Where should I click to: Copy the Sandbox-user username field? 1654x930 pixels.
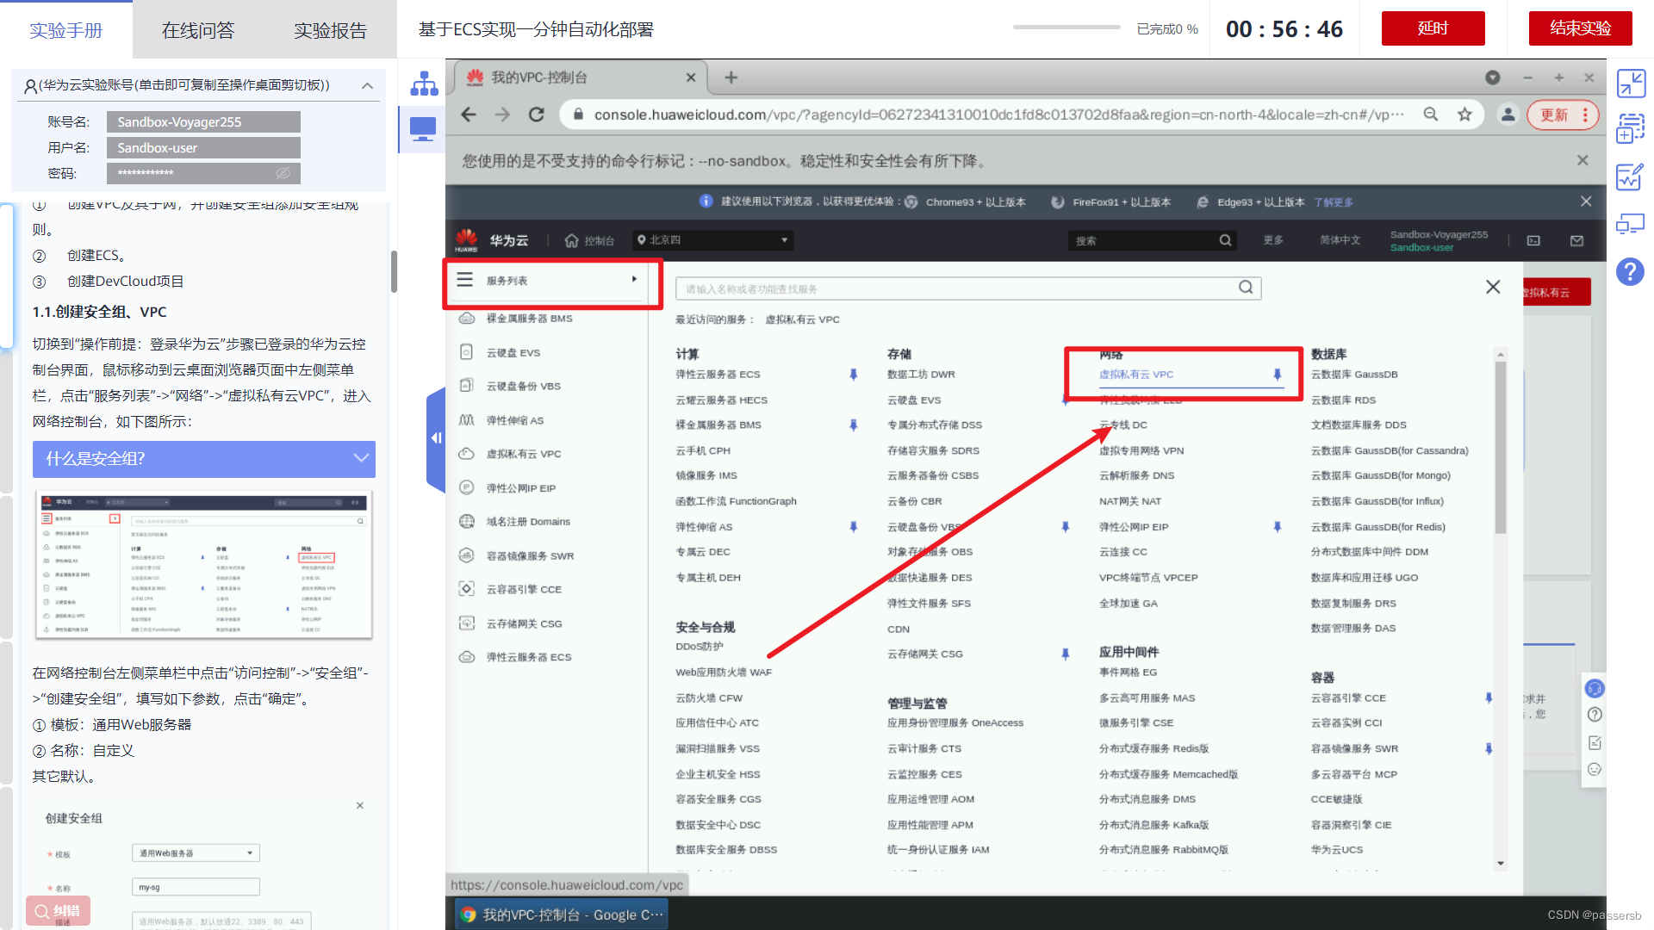(203, 147)
